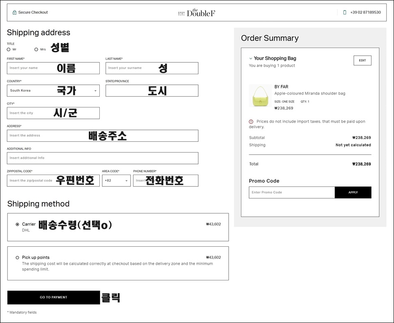Select the Carrier DHL shipping option
The height and width of the screenshot is (323, 394).
coord(17,224)
